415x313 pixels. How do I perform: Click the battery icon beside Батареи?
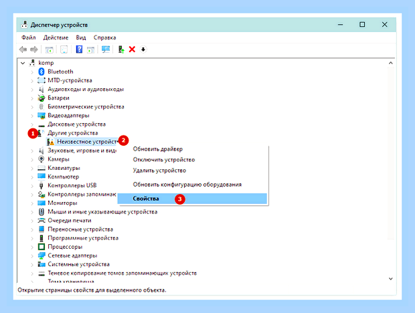coord(41,98)
